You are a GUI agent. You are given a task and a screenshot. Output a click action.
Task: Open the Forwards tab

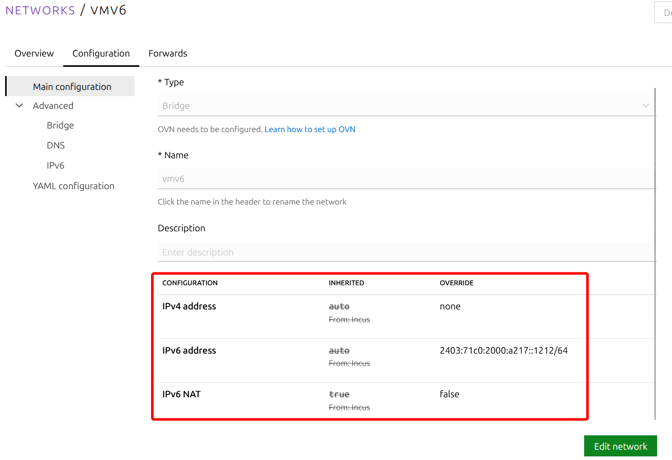(x=167, y=53)
